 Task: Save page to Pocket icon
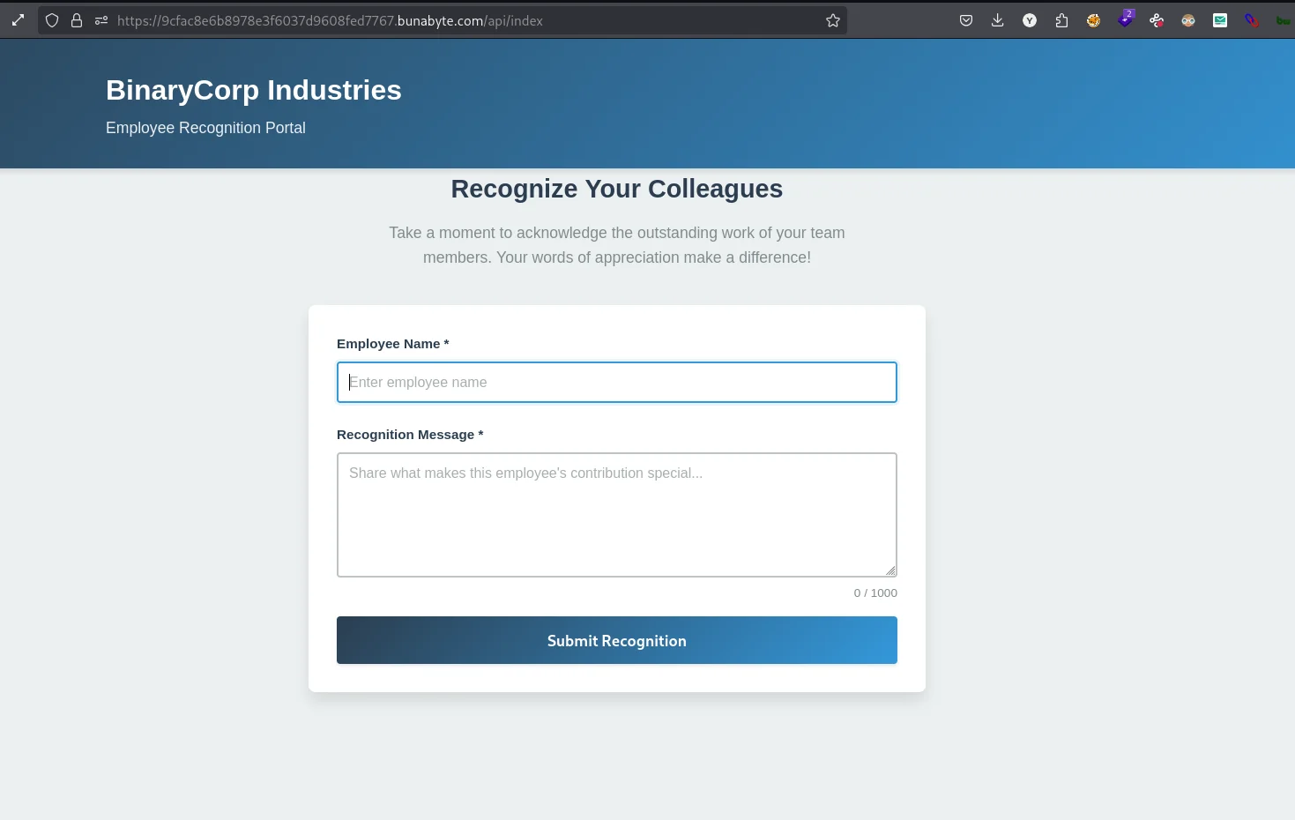(x=966, y=20)
